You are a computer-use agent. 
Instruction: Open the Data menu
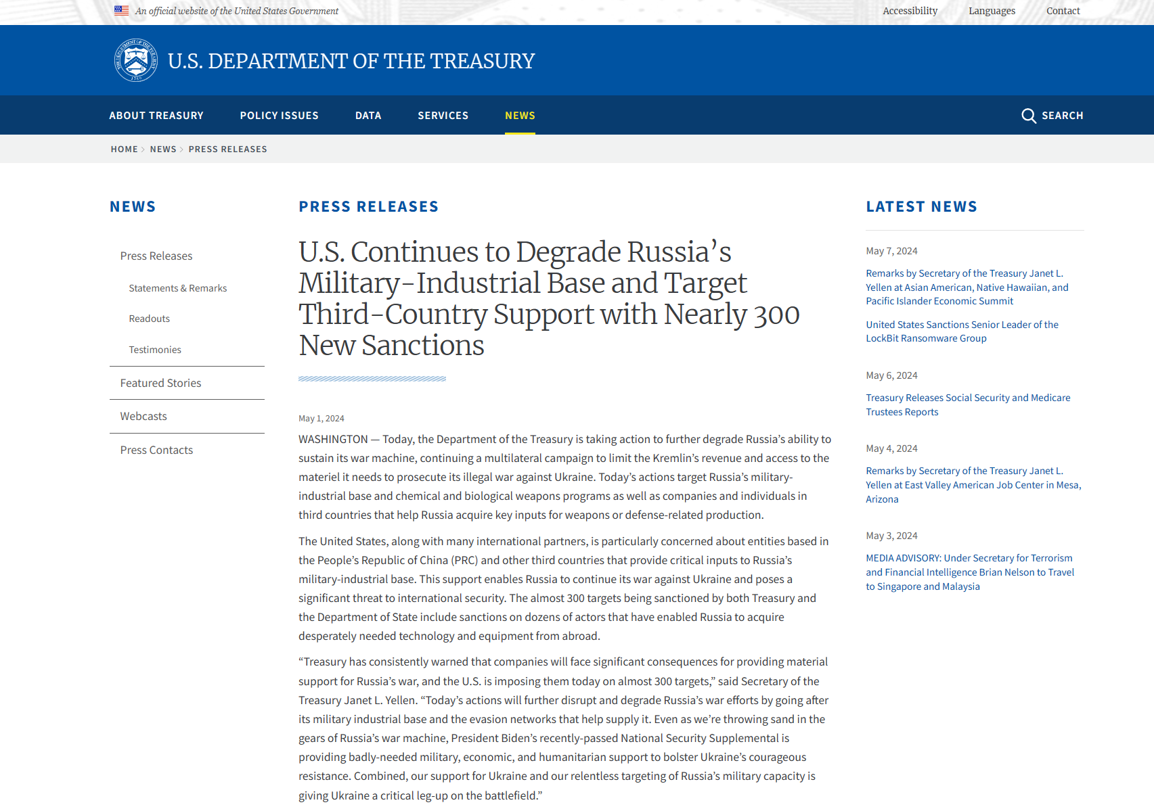[x=368, y=116]
